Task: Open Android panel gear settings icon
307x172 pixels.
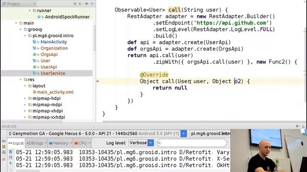Action: click(x=297, y=126)
